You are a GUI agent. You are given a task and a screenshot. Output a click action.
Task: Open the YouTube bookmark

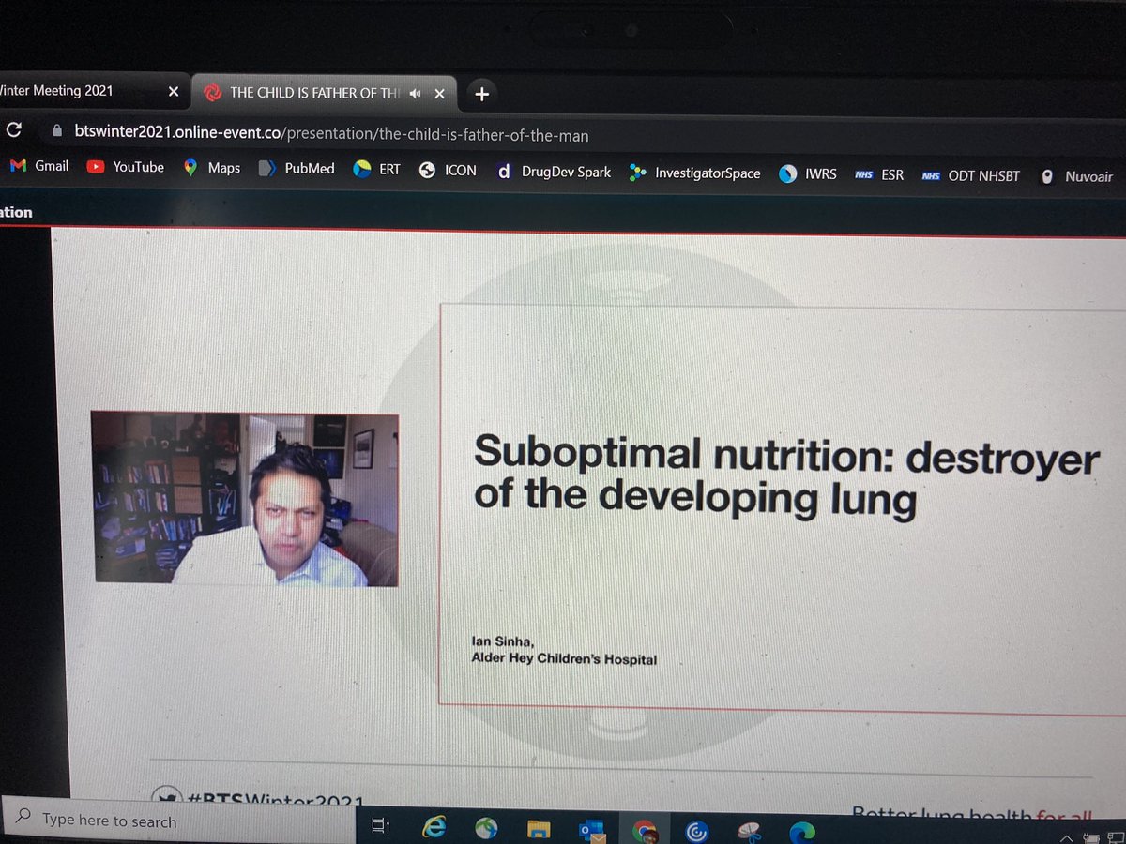click(126, 168)
